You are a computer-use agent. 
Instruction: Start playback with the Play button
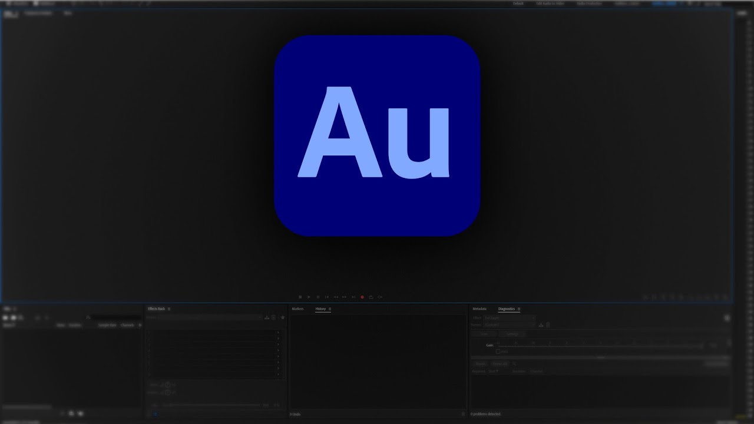pos(309,297)
